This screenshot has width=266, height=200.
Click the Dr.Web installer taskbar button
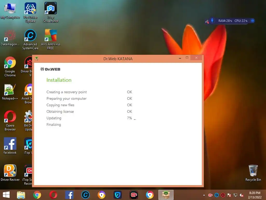(x=166, y=195)
